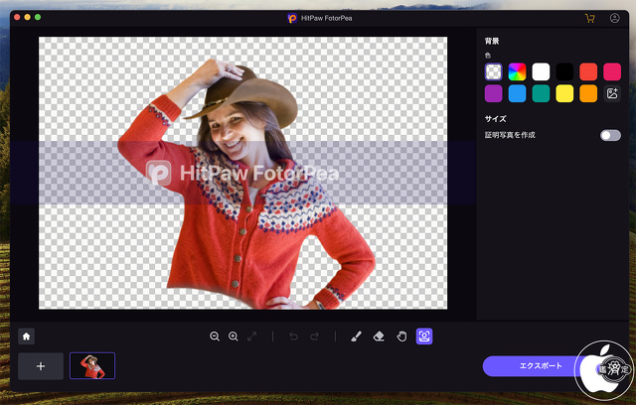Click the fit-to-screen expand icon
The width and height of the screenshot is (636, 405).
pyautogui.click(x=252, y=337)
